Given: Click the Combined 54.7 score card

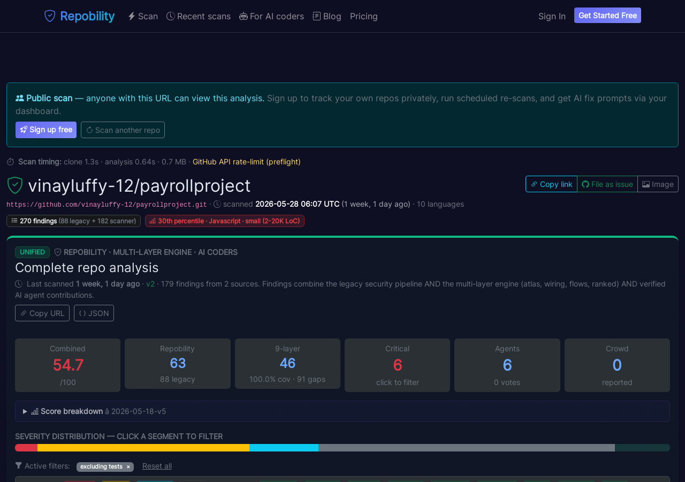Looking at the screenshot, I should [x=68, y=365].
